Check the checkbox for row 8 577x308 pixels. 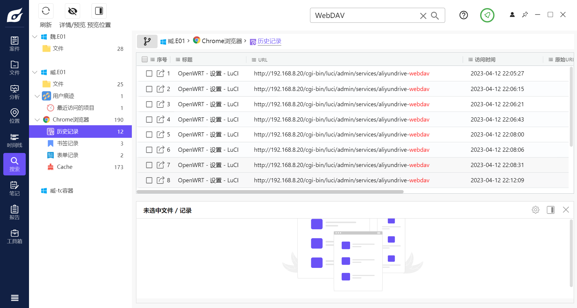click(149, 180)
